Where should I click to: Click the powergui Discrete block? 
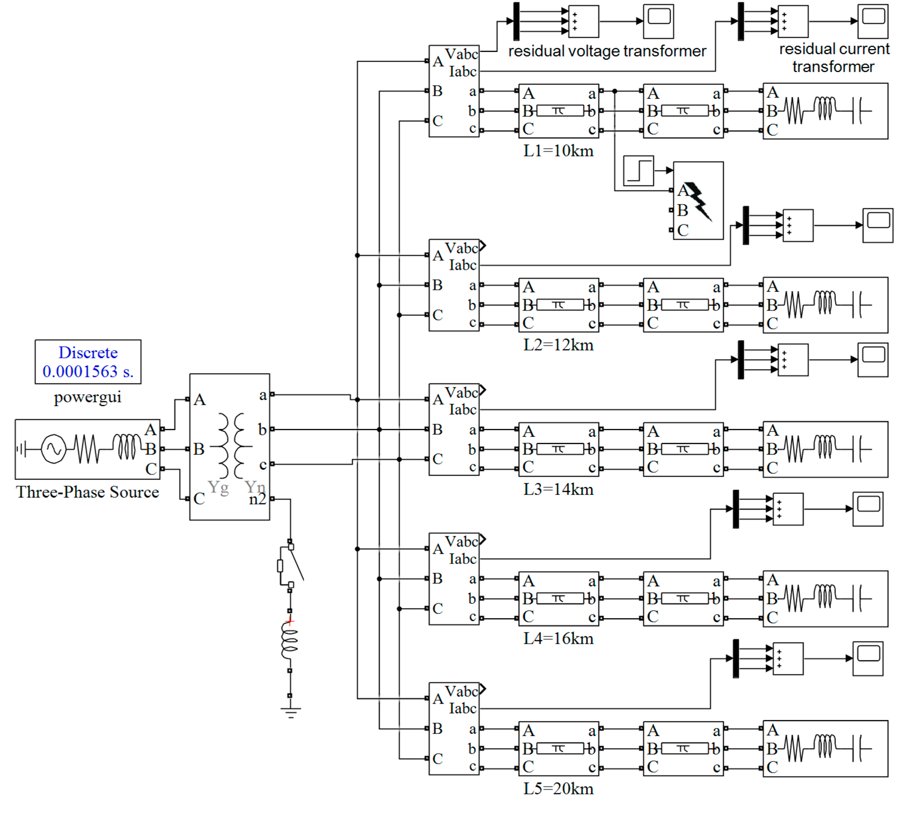(88, 361)
